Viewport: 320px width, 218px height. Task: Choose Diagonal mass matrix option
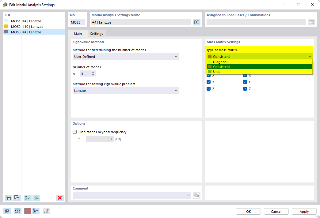coord(260,62)
